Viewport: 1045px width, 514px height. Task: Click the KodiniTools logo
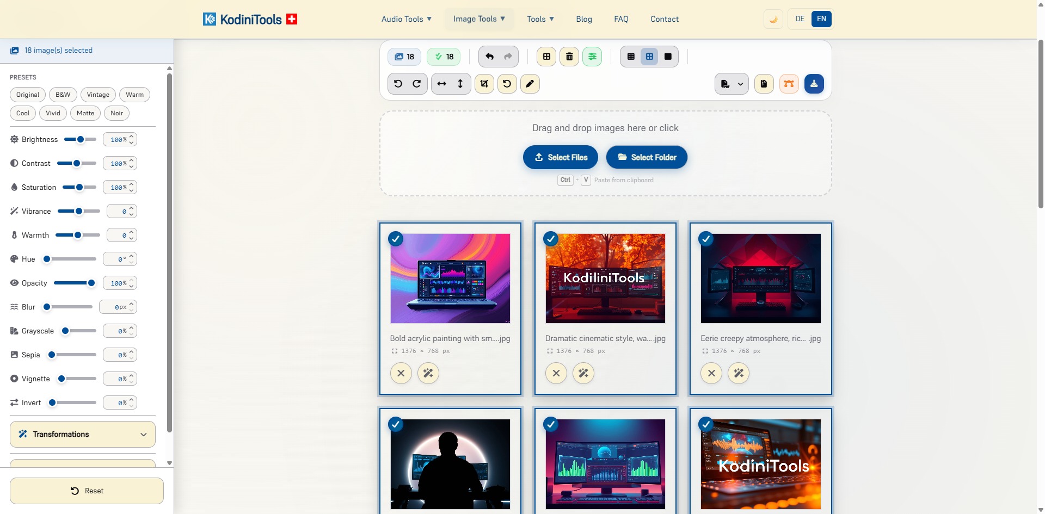tap(250, 19)
